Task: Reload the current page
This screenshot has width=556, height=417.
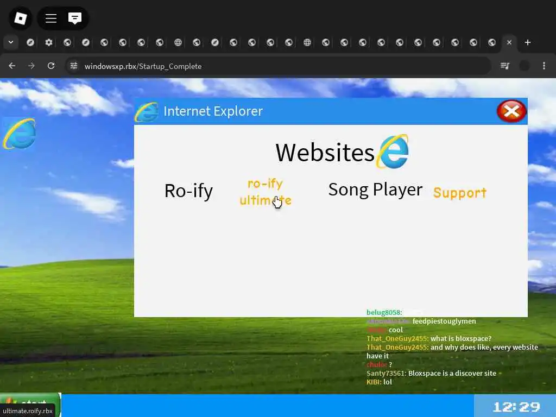Action: tap(51, 66)
